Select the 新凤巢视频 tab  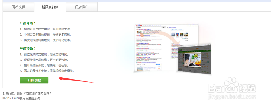click(x=50, y=7)
